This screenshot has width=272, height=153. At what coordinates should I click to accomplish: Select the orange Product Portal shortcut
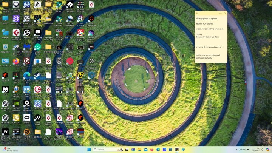[x=27, y=134]
